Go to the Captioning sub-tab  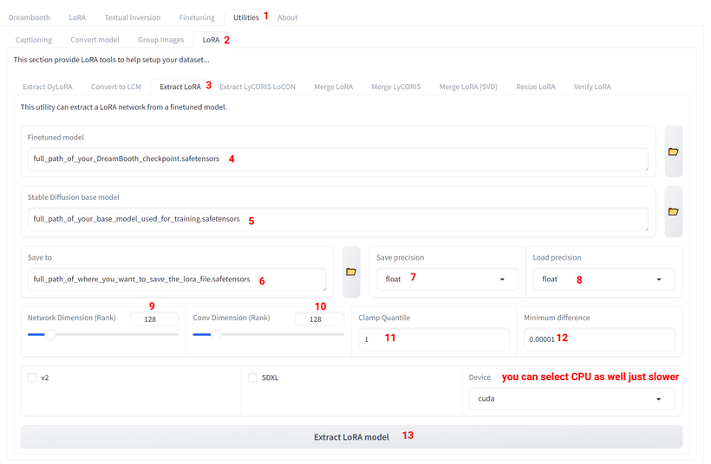point(34,40)
